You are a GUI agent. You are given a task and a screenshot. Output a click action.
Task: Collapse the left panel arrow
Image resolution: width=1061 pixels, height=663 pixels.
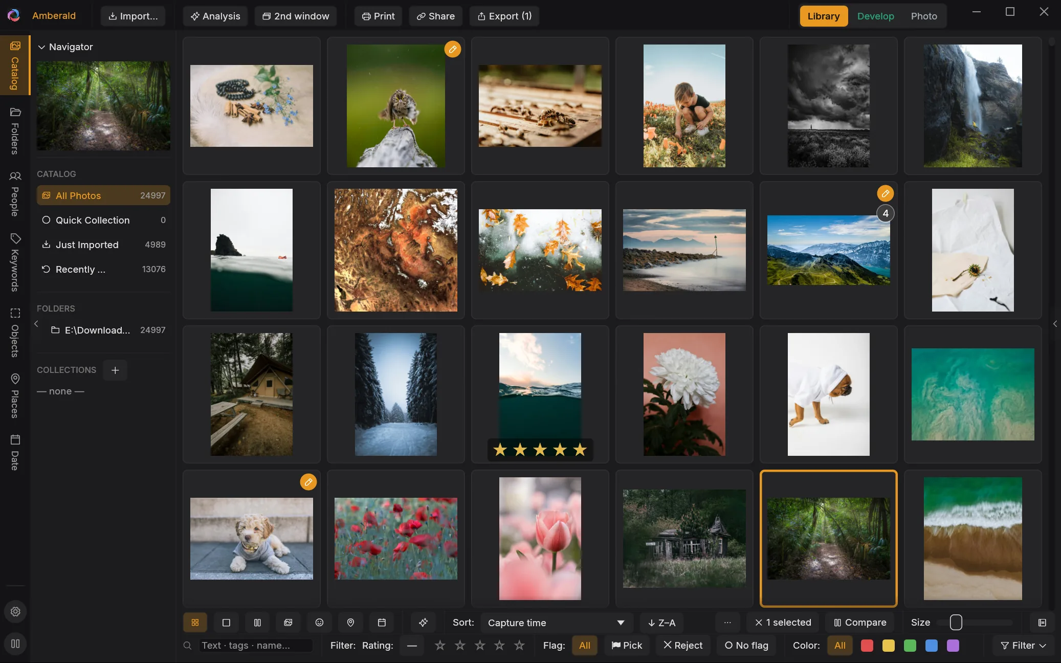[x=36, y=324]
